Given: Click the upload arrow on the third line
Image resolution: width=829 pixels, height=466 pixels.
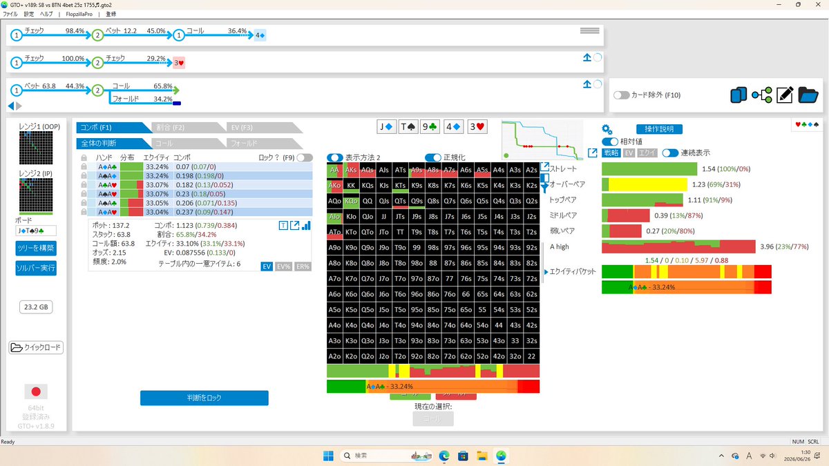Looking at the screenshot, I should (587, 84).
